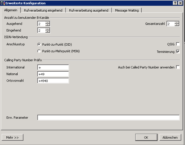Expand options with the Mehr >> button

click(12, 137)
